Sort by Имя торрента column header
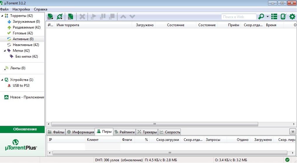Viewport: 297px width, 163px height. pos(93,25)
